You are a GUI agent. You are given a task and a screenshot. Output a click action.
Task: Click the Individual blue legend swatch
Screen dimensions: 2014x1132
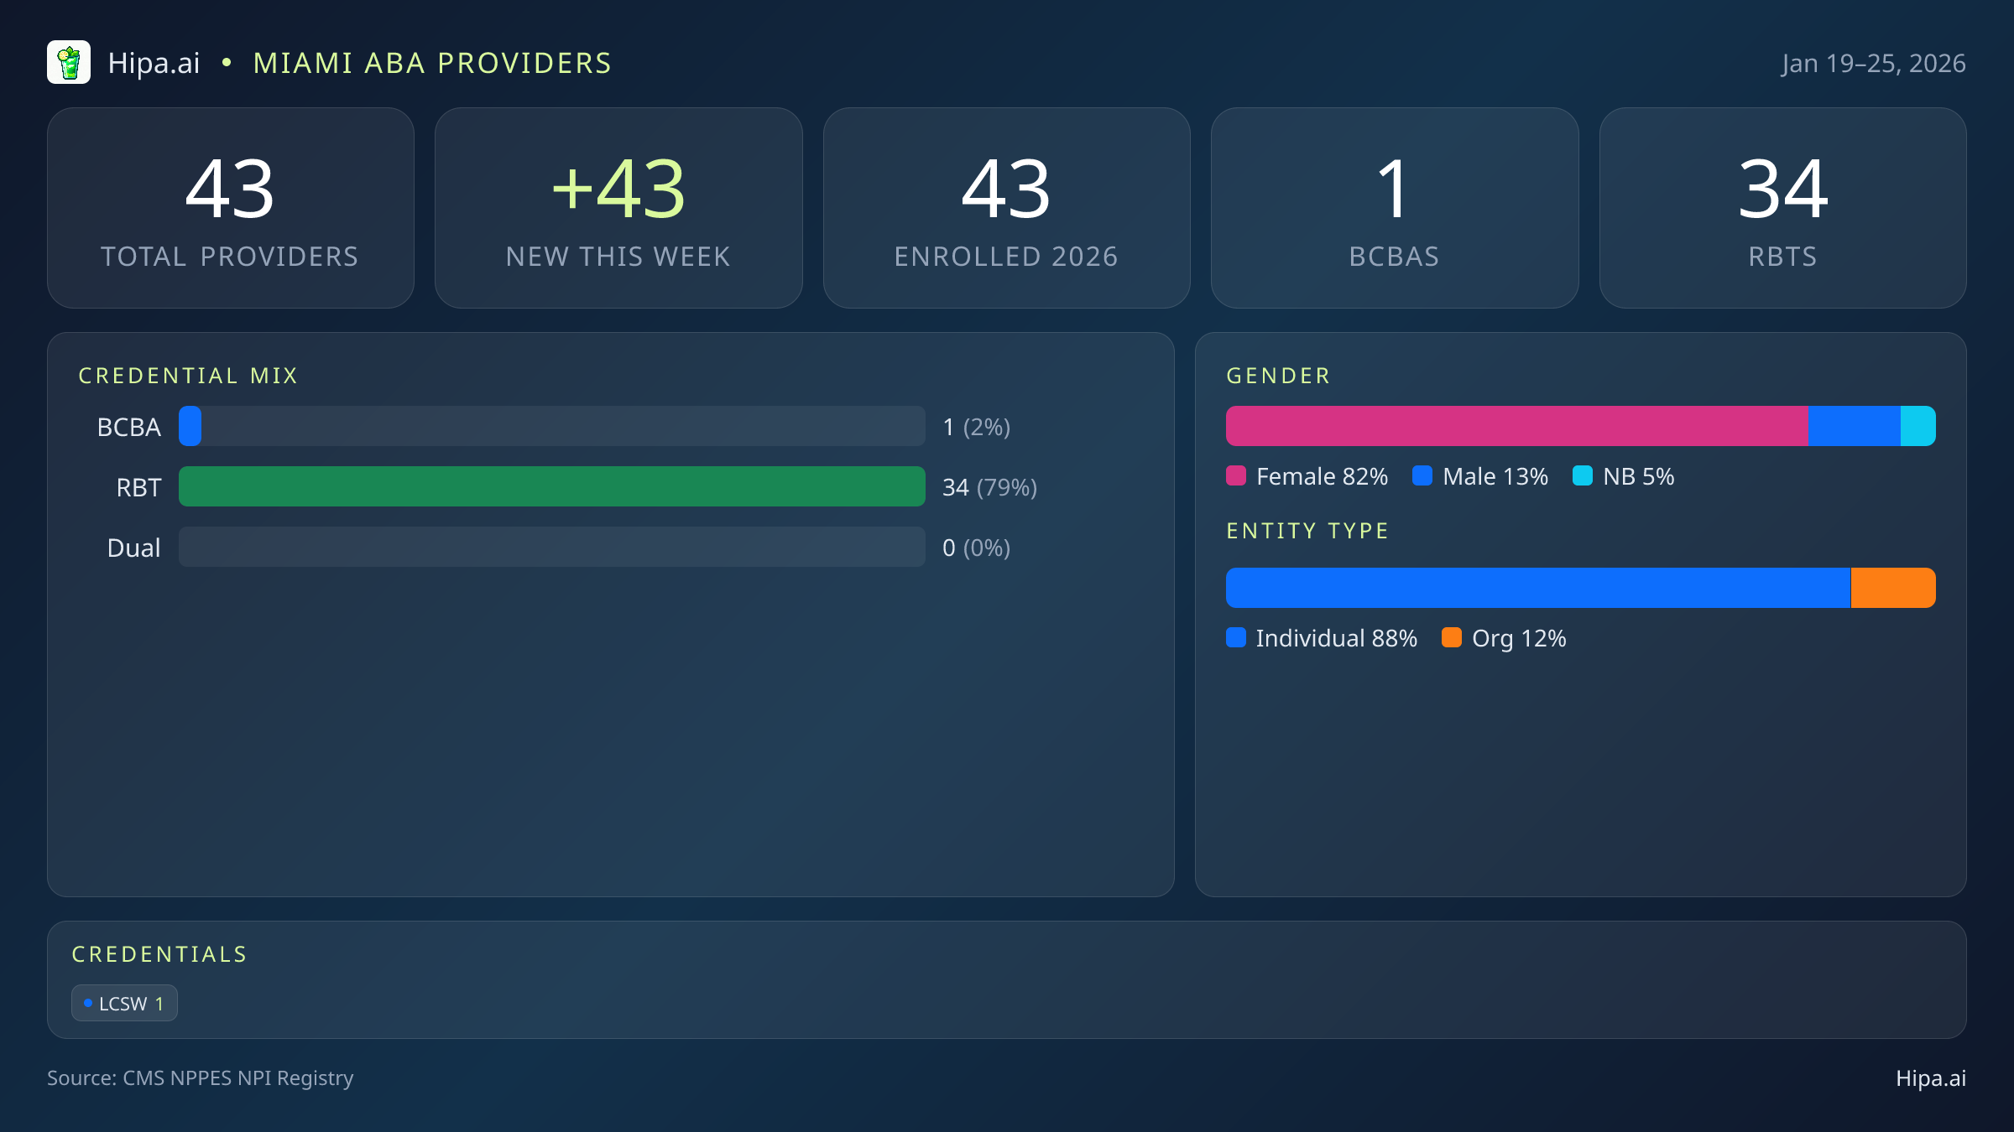[1236, 638]
